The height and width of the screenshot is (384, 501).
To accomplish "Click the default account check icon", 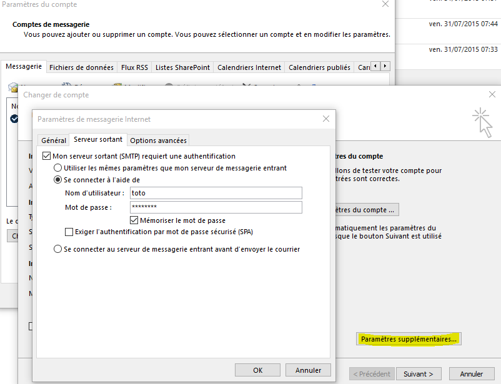I will coord(14,119).
